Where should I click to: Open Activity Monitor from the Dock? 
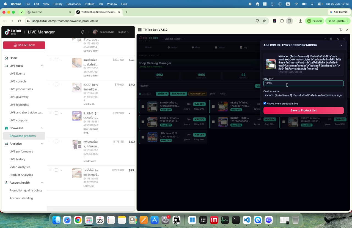click(225, 220)
